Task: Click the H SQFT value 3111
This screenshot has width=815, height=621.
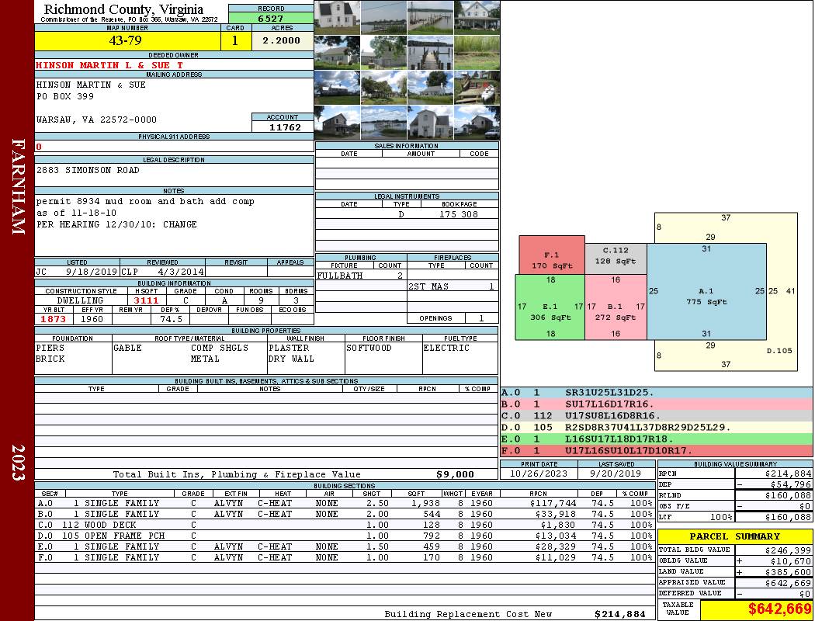Action: [146, 300]
